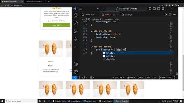184x103 pixels.
Task: Click browser address bar 127.0.0.1
Action: click(x=18, y=5)
